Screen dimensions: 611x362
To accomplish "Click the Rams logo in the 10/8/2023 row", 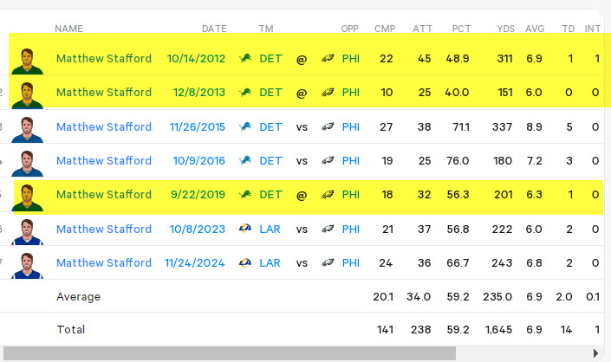I will (245, 229).
